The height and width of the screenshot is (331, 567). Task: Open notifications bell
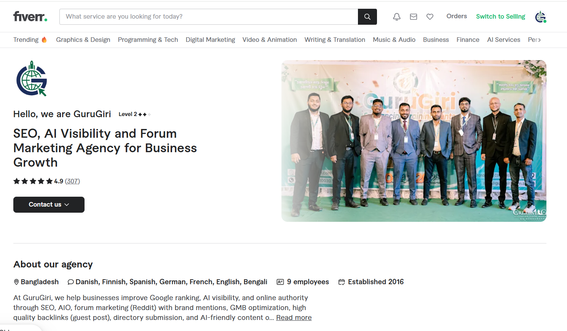397,17
